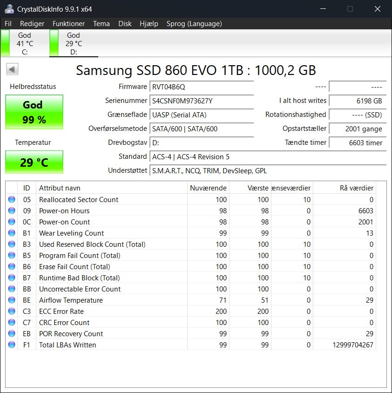Click the Samsung SSD 860 EVO title
This screenshot has width=392, height=393.
tap(196, 70)
